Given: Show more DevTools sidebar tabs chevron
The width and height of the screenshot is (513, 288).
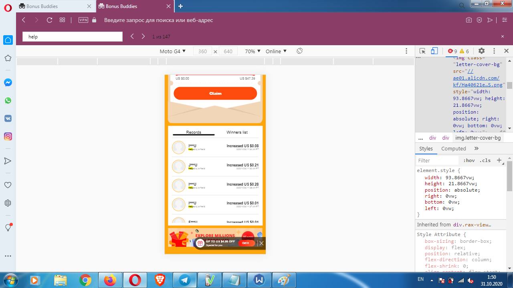Looking at the screenshot, I should 477,148.
